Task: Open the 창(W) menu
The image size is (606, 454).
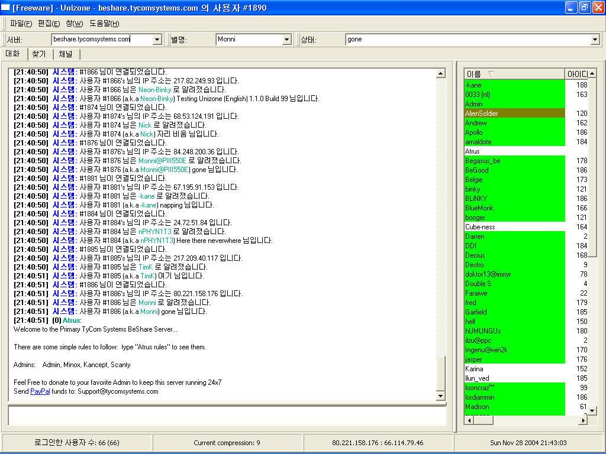Action: [74, 24]
